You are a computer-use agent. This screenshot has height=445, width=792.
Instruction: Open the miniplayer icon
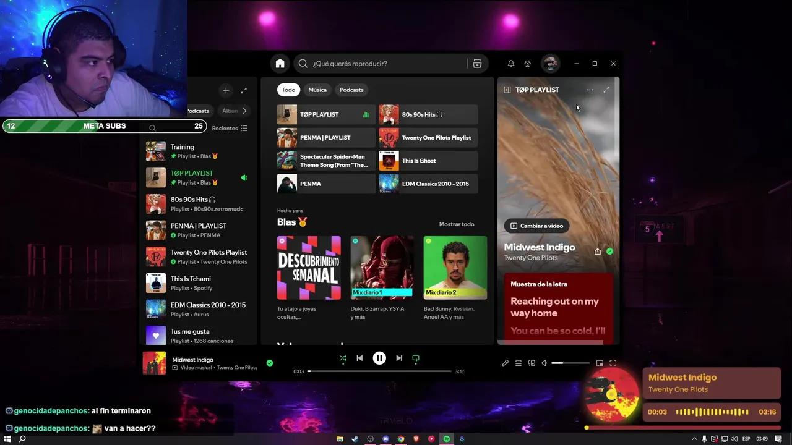point(600,363)
